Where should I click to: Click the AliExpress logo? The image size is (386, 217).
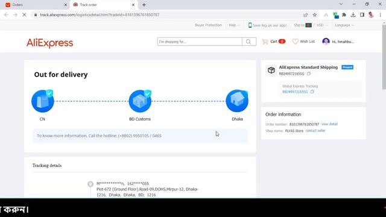click(49, 43)
